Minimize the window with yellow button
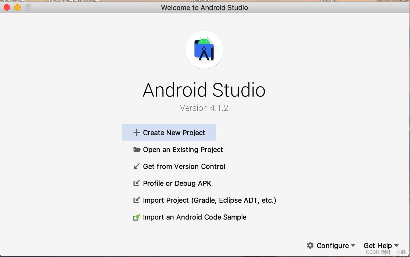This screenshot has height=257, width=410. point(17,8)
